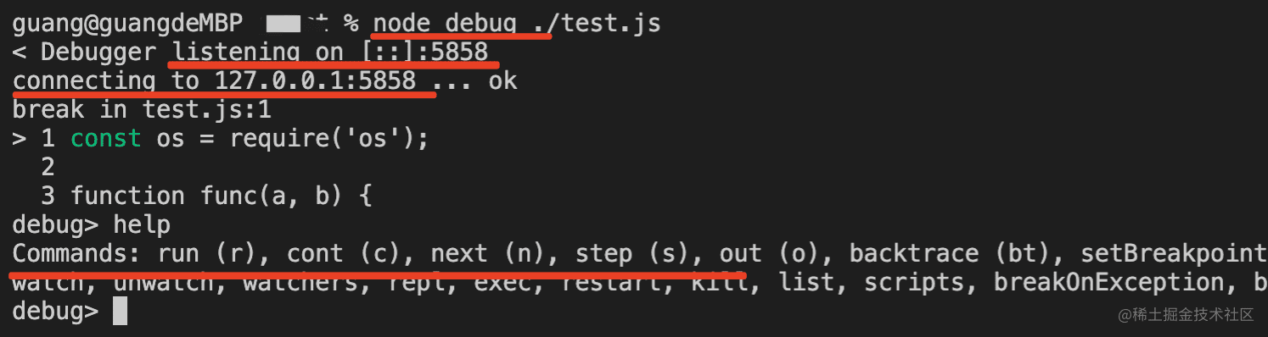Click the typed 'help' command
The height and width of the screenshot is (337, 1268).
pos(142,225)
